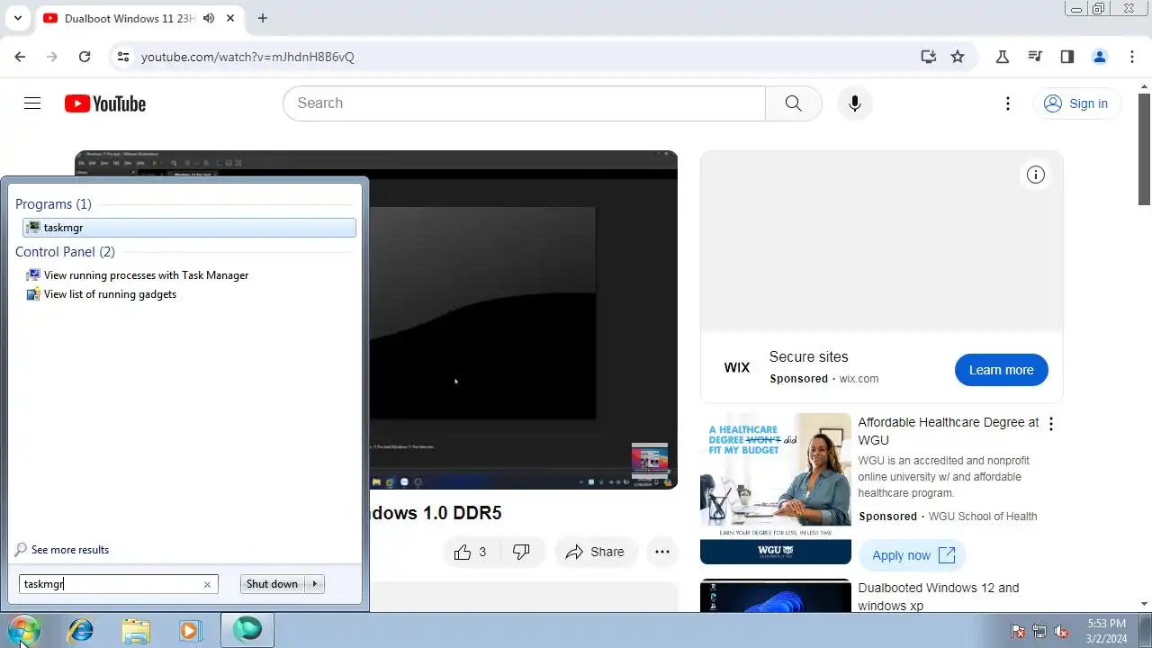Click the muted volume tray icon
The height and width of the screenshot is (648, 1152).
pyautogui.click(x=1061, y=631)
